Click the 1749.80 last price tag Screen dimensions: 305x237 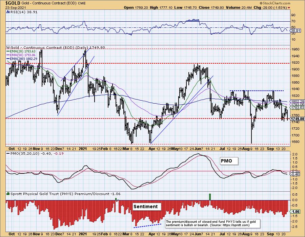298,119
